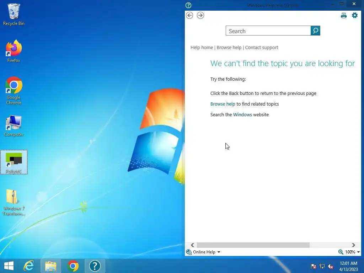Go back using the Back arrow button
364x273 pixels.
coord(189,15)
